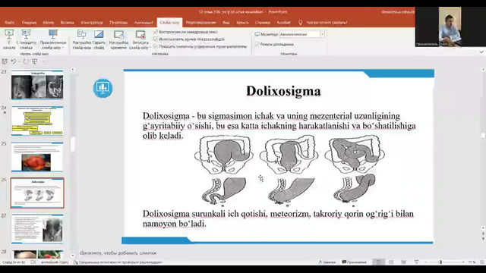Click the blue presentation chart round icon
Viewport: 486px width, 273px height.
coord(103,88)
